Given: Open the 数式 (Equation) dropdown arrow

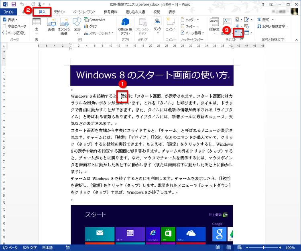Looking at the screenshot, I should (x=273, y=20).
